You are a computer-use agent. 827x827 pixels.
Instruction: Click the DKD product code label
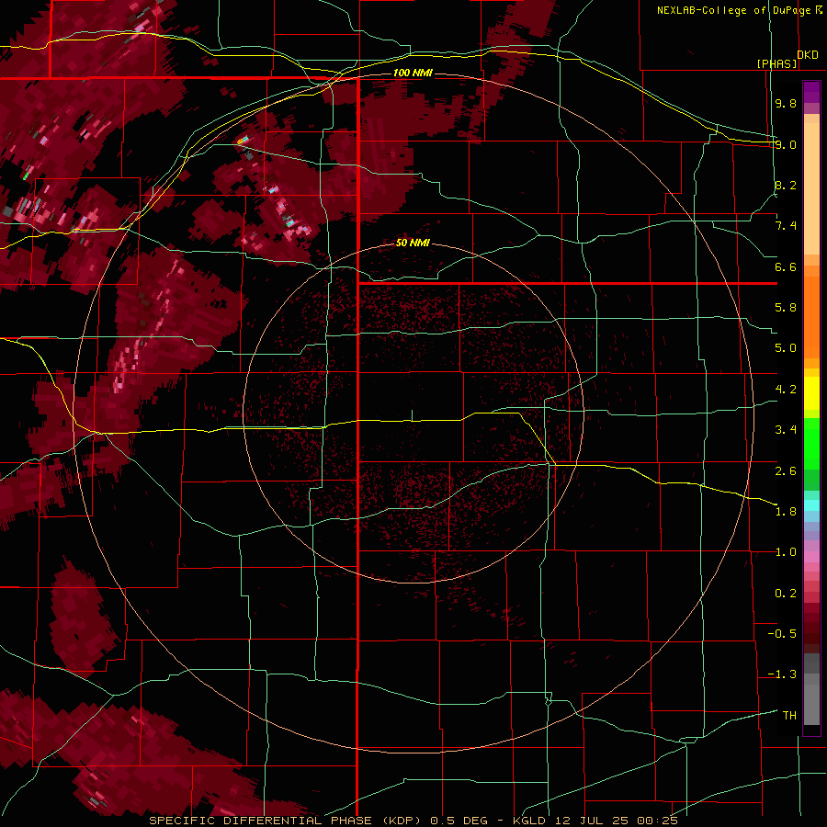[808, 55]
